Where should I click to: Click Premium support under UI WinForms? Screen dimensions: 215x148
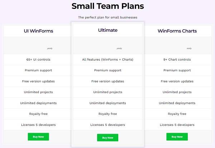38,70
